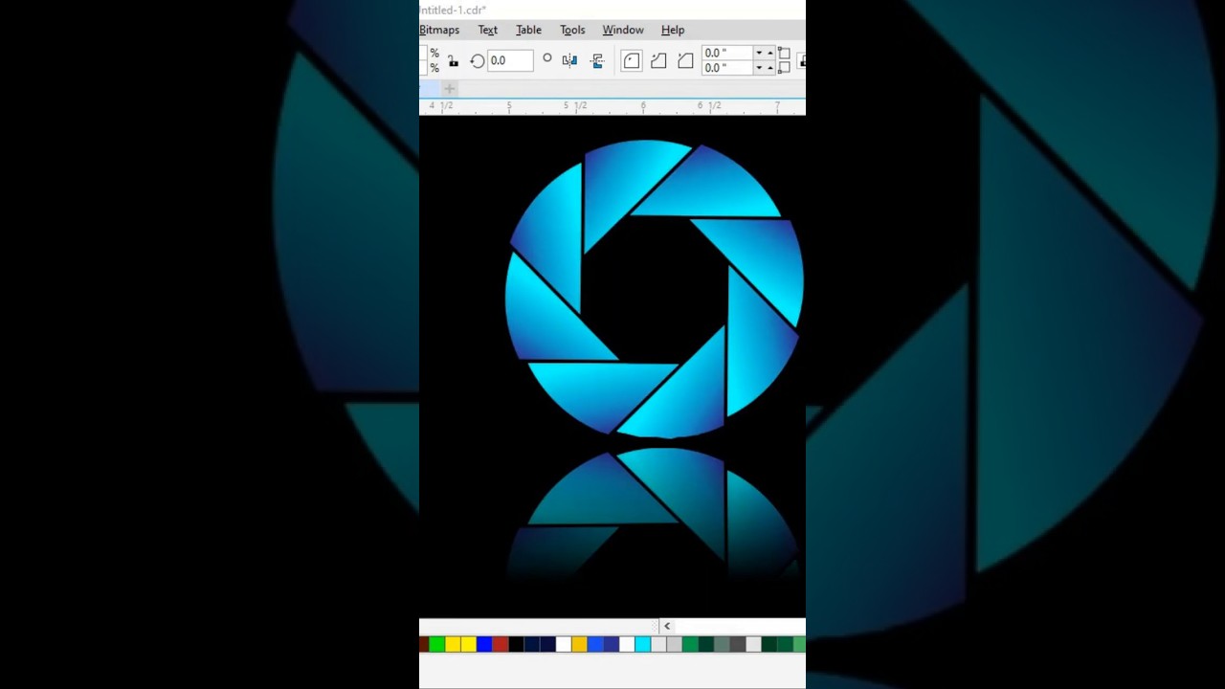
Task: Click the Mirror vertically icon
Action: tap(598, 60)
